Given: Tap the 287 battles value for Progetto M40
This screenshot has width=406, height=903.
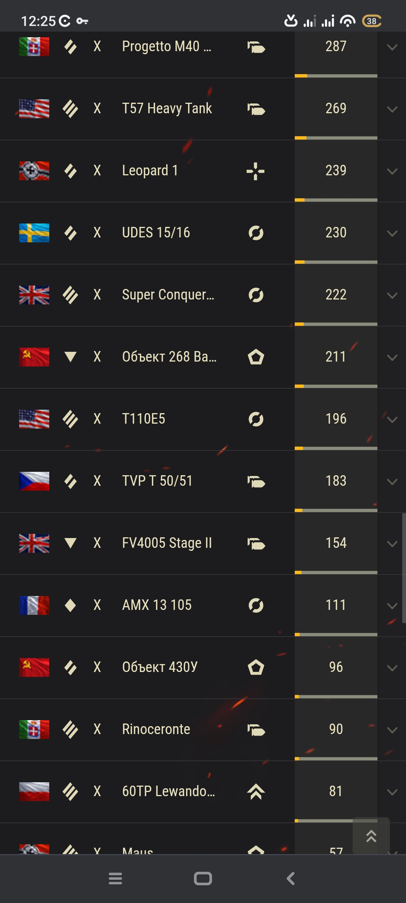Looking at the screenshot, I should (x=336, y=46).
